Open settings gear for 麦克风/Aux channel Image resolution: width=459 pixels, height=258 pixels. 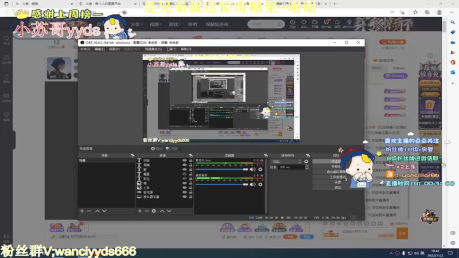tap(260, 169)
